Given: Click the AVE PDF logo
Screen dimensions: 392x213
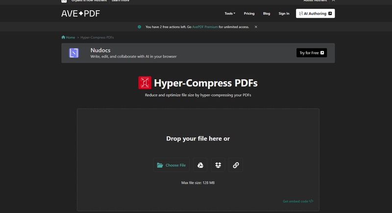Looking at the screenshot, I should point(80,14).
